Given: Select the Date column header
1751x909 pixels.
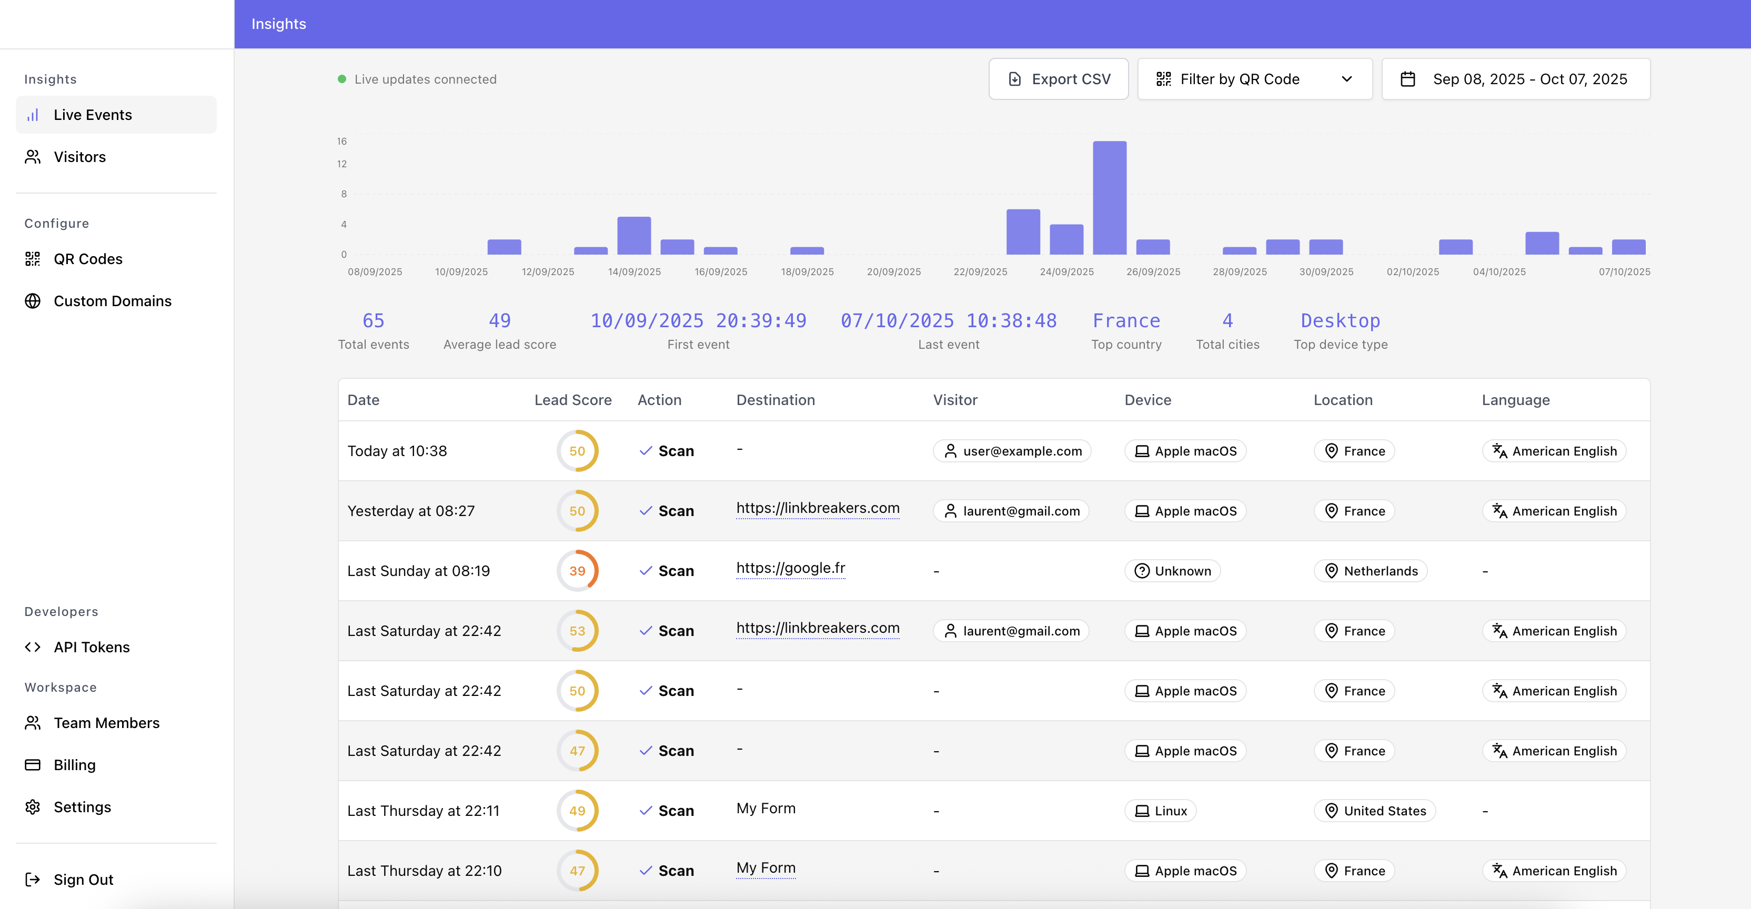Looking at the screenshot, I should [x=364, y=400].
